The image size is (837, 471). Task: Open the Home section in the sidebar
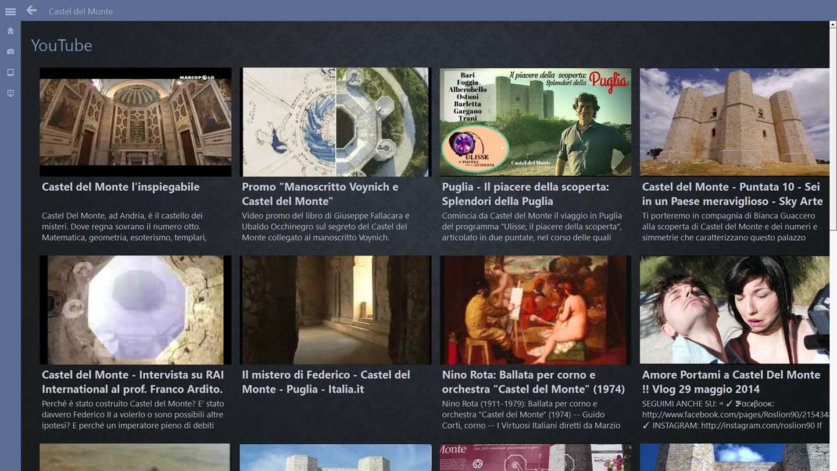point(10,31)
